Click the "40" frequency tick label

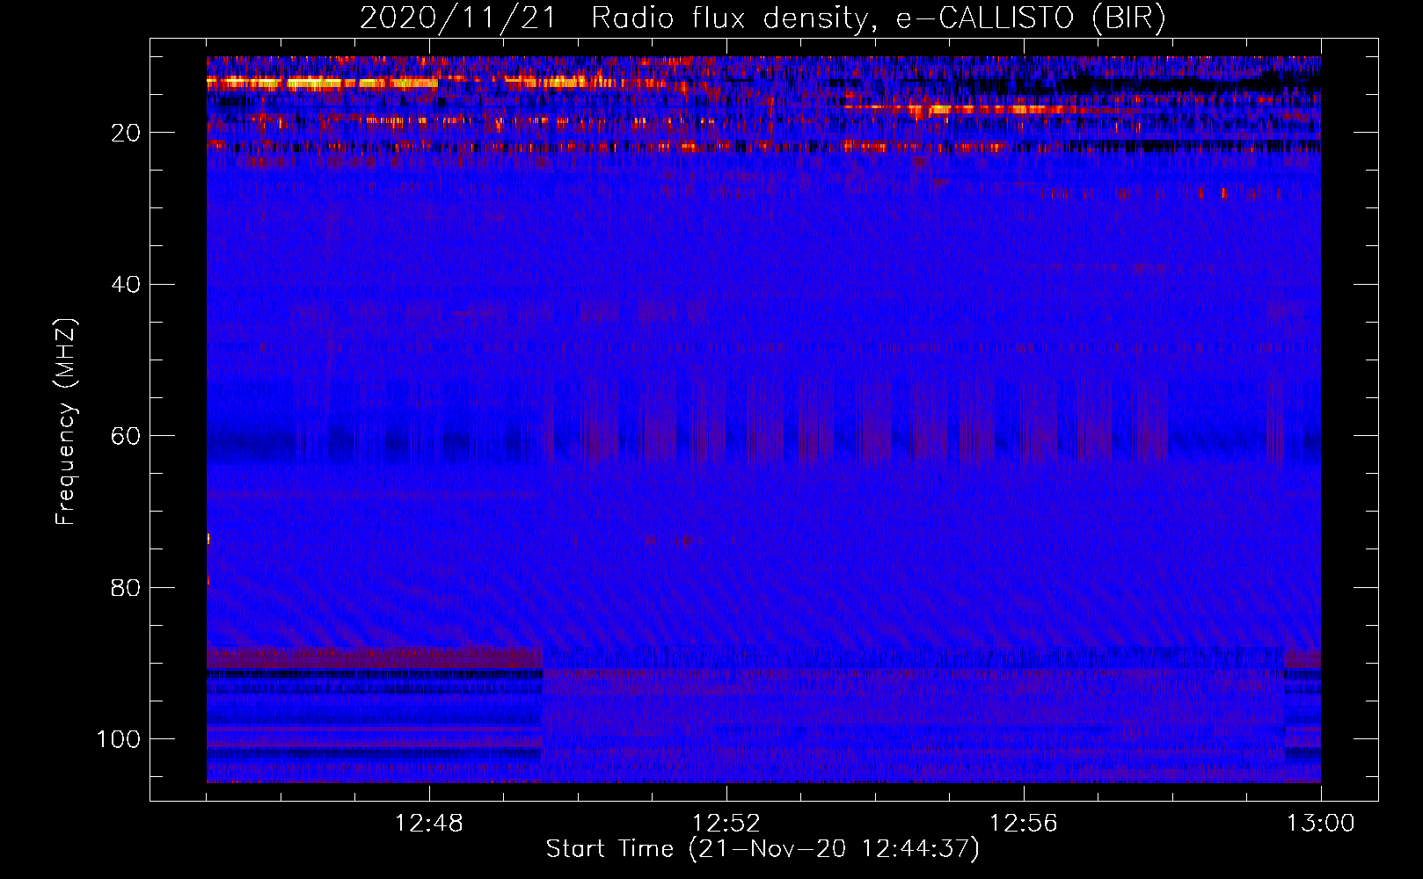click(x=127, y=285)
